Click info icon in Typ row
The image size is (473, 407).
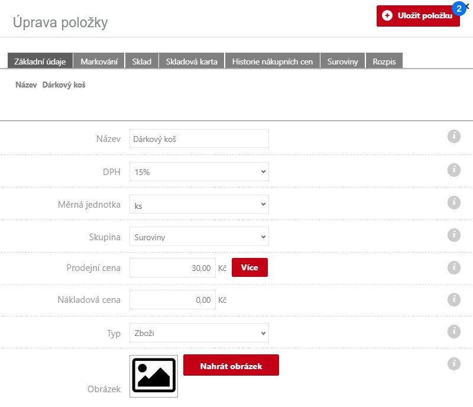453,331
